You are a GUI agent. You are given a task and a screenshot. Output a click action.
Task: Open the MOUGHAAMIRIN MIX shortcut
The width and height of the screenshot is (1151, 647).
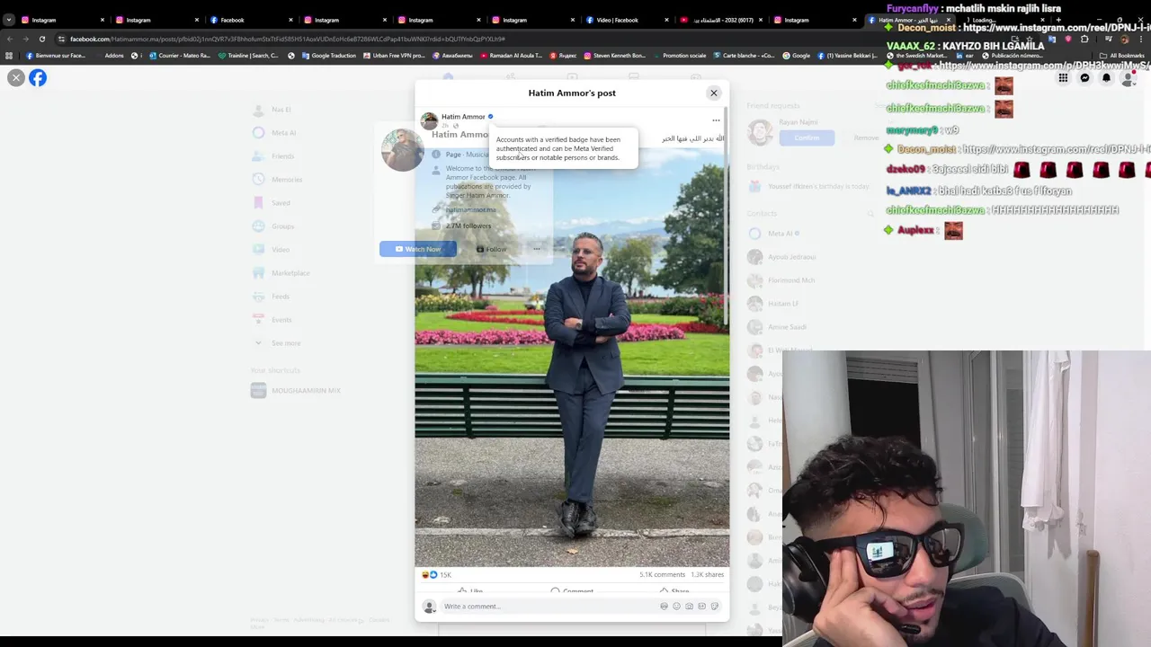pyautogui.click(x=306, y=391)
